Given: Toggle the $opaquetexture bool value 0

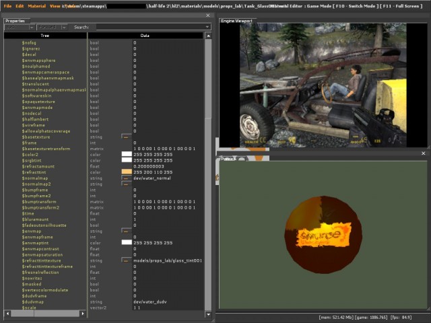Looking at the screenshot, I should click(x=135, y=102).
